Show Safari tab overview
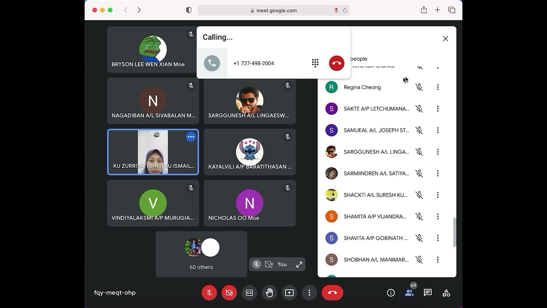This screenshot has height=308, width=547. click(x=452, y=10)
